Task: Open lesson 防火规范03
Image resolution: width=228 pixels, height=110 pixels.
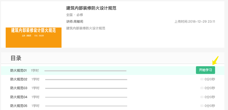Action: coord(19,88)
